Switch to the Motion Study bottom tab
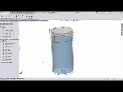Screen dimensions: 123x92 (x=20, y=78)
